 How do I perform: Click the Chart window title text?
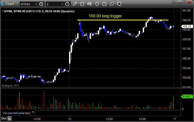tap(10, 4)
